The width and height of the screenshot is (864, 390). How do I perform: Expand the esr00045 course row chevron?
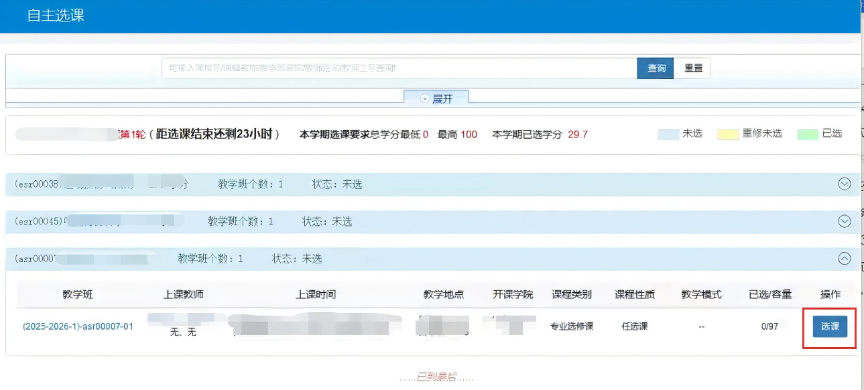click(x=845, y=221)
